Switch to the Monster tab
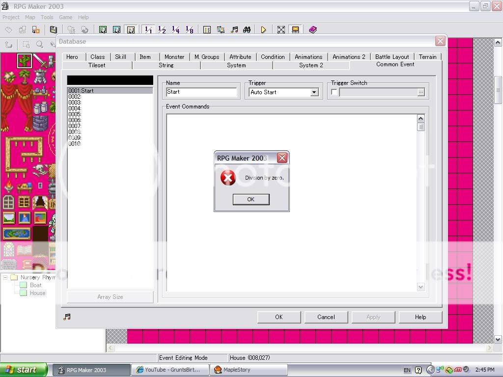503x377 pixels. pyautogui.click(x=174, y=57)
